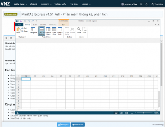Select column header C5
This screenshot has height=127, width=165.
click(61, 76)
